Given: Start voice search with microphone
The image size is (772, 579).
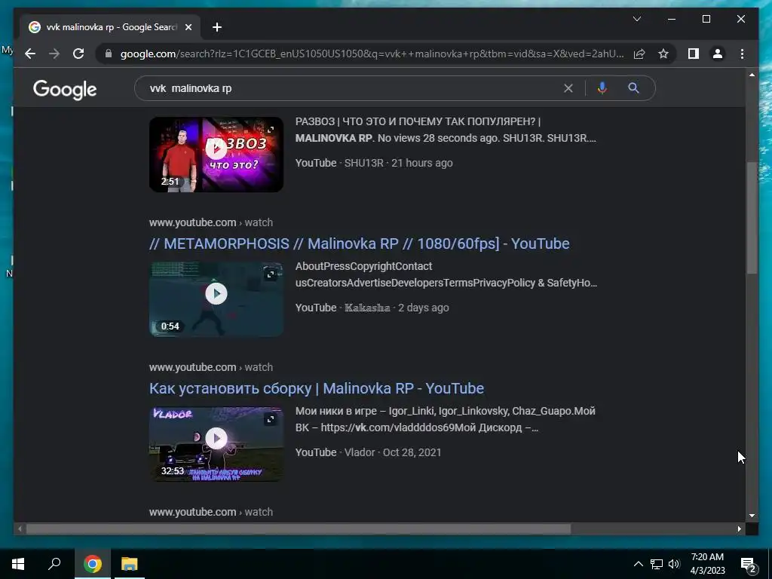Looking at the screenshot, I should click(x=602, y=88).
